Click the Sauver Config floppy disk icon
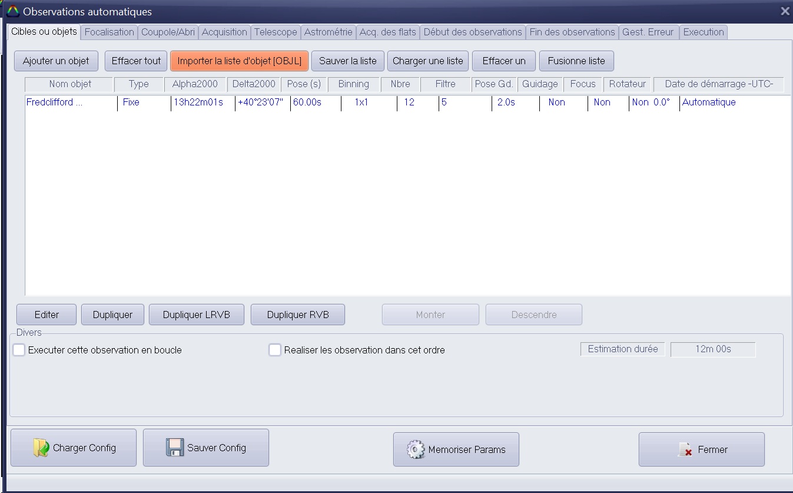The height and width of the screenshot is (493, 793). 175,448
